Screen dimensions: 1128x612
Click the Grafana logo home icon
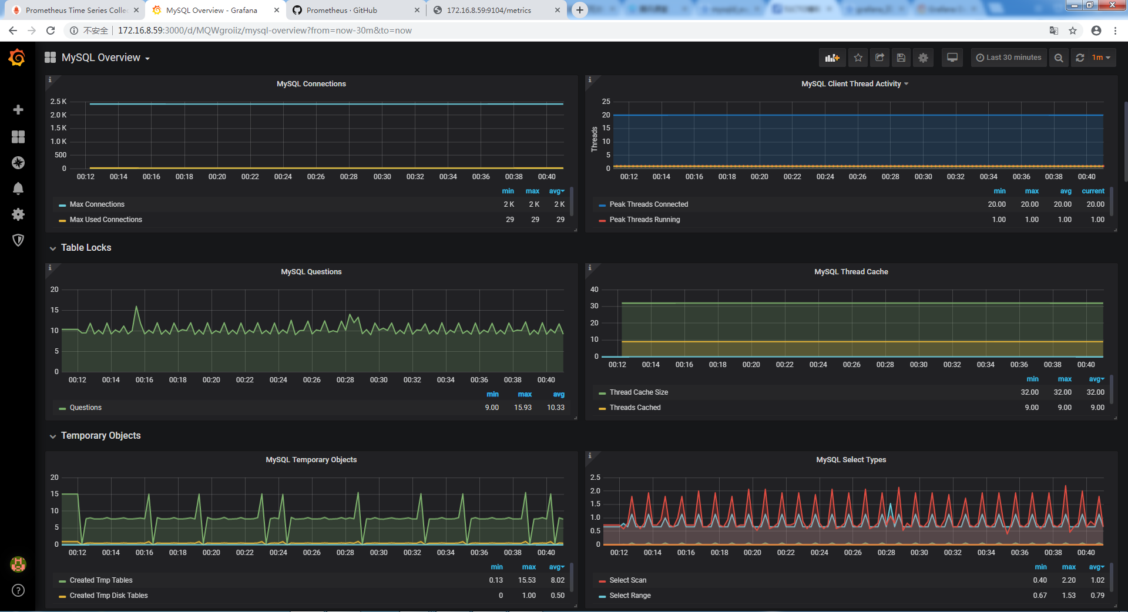(17, 58)
